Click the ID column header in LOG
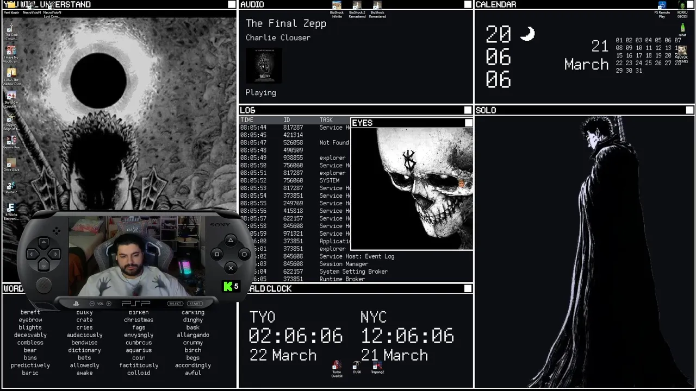 [x=287, y=120]
